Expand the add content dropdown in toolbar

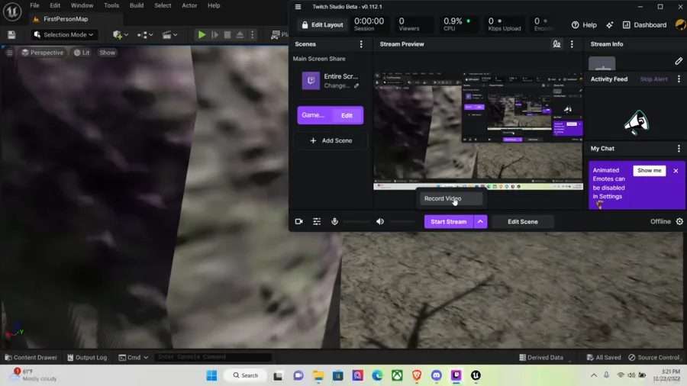pyautogui.click(x=121, y=34)
